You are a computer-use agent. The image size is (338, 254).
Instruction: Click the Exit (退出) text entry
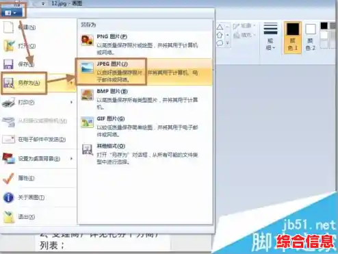coord(27,217)
